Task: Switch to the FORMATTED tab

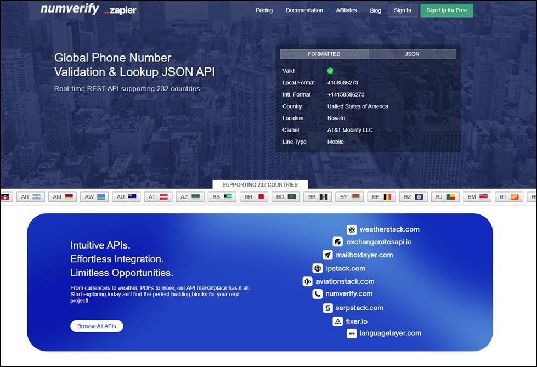Action: click(x=324, y=54)
